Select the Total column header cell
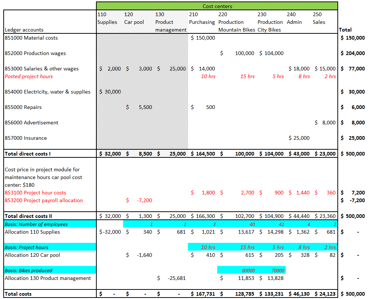Image resolution: width=370 pixels, height=299 pixels. click(x=345, y=30)
